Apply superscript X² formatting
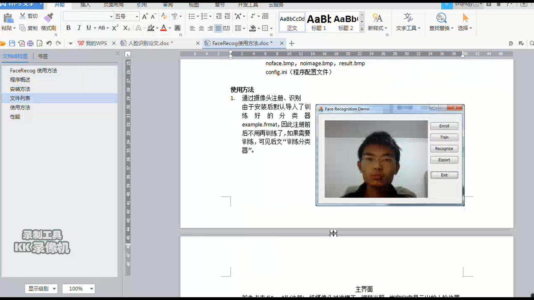The height and width of the screenshot is (300, 534). [115, 28]
